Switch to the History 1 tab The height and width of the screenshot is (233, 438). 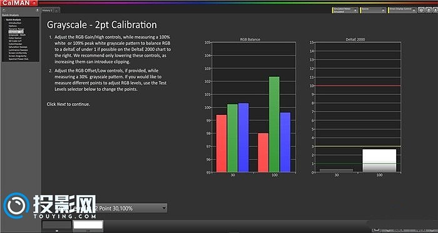click(48, 11)
